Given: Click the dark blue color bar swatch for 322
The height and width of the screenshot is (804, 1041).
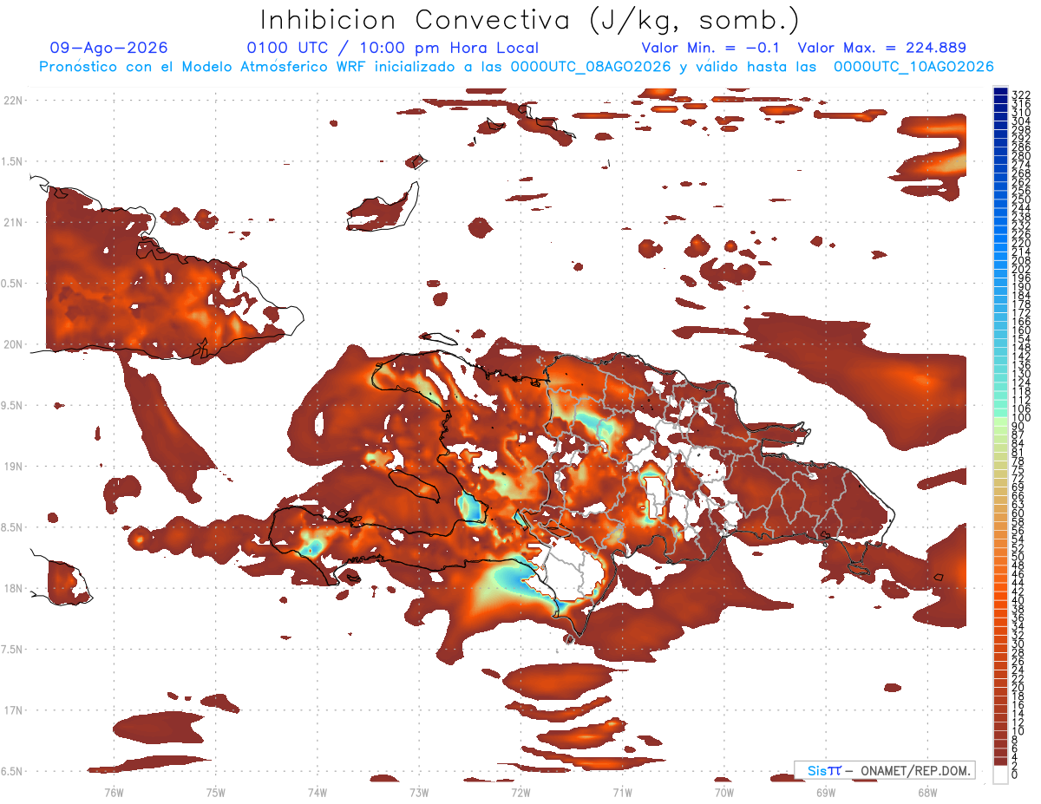Looking at the screenshot, I should [1000, 92].
